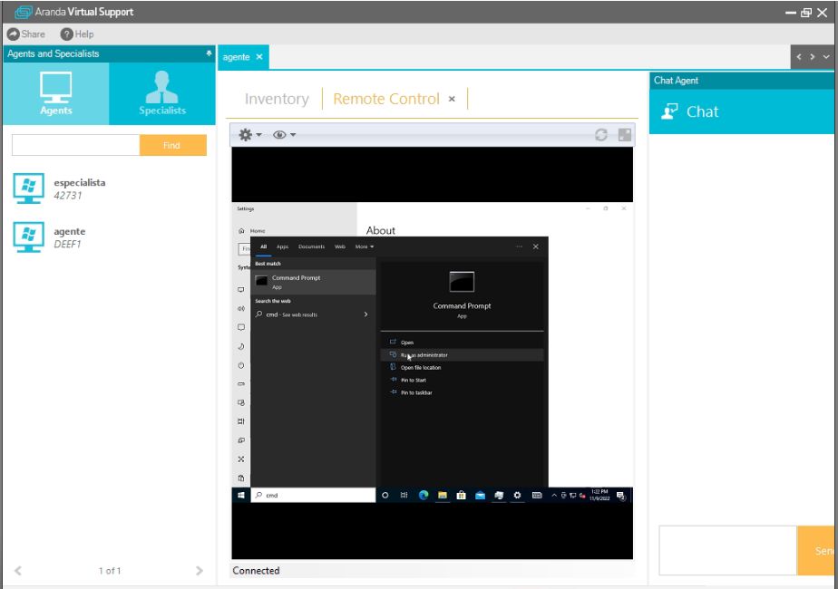Click Home in remote Settings window
This screenshot has height=589, width=838.
point(252,231)
